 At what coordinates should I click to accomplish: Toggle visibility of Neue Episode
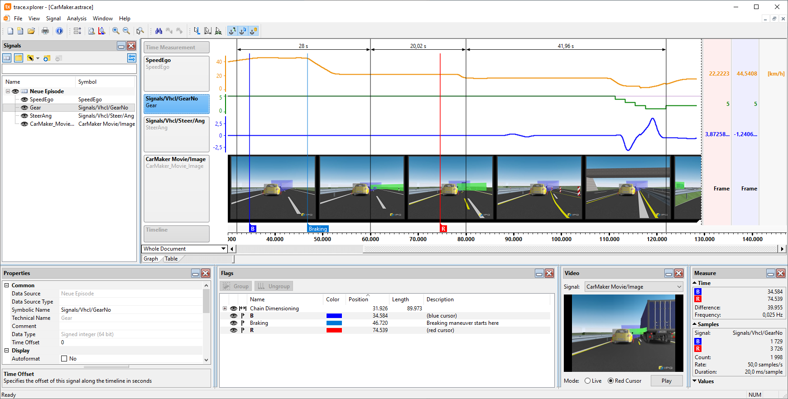pos(15,91)
